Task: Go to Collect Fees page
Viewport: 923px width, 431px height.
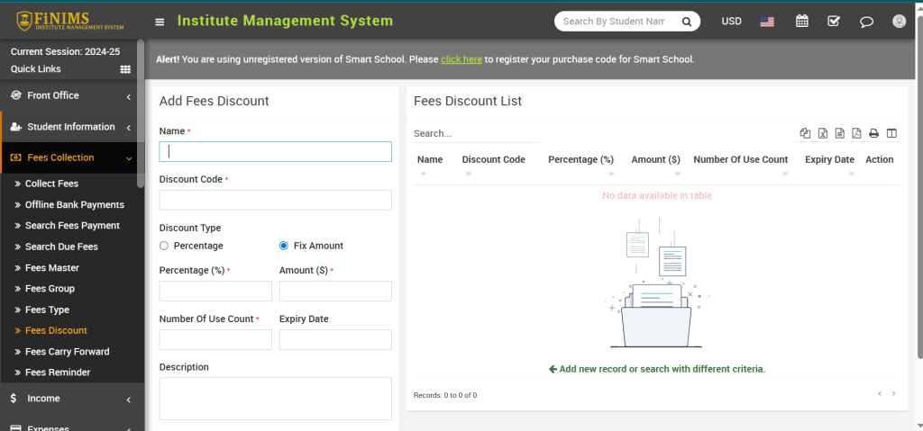Action: coord(51,184)
